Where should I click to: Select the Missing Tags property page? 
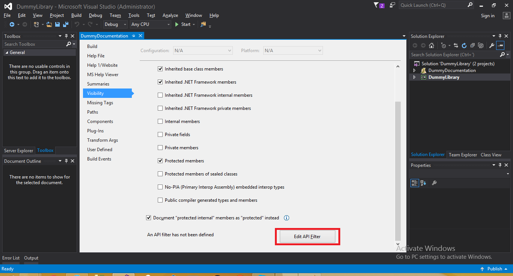coord(100,103)
